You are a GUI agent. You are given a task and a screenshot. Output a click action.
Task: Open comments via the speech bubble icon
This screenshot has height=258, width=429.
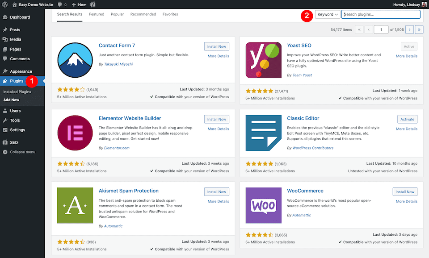point(61,4)
